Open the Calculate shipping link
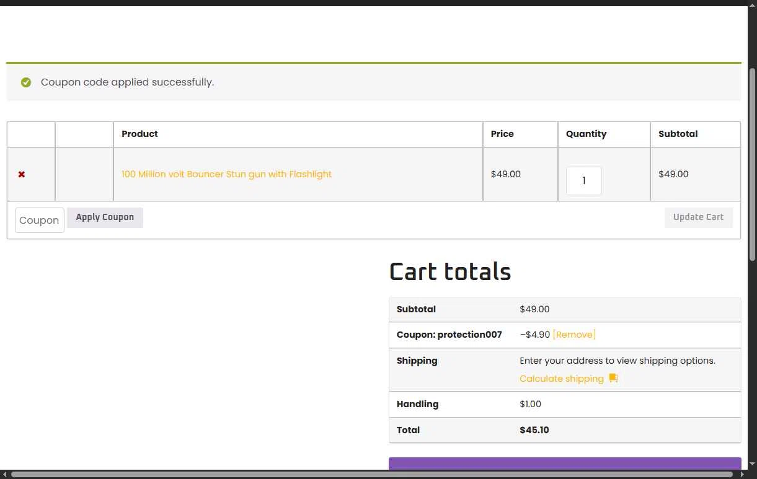Image resolution: width=757 pixels, height=479 pixels. click(x=562, y=379)
